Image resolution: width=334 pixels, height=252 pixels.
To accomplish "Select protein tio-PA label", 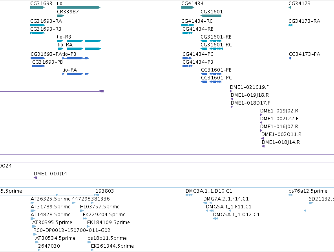I will tap(69, 70).
